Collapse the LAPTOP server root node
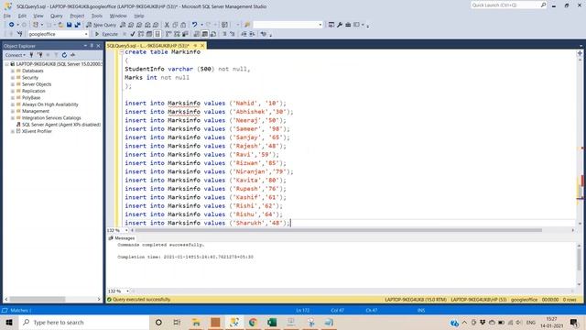The height and width of the screenshot is (330, 586). coord(6,64)
